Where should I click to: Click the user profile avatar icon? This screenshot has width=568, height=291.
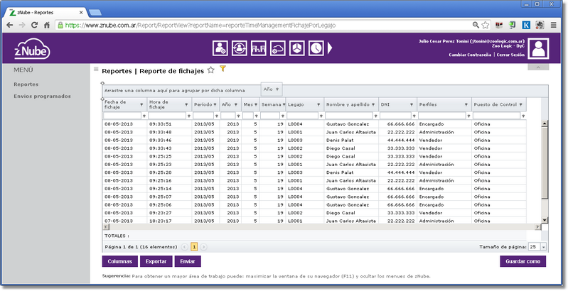coord(540,48)
